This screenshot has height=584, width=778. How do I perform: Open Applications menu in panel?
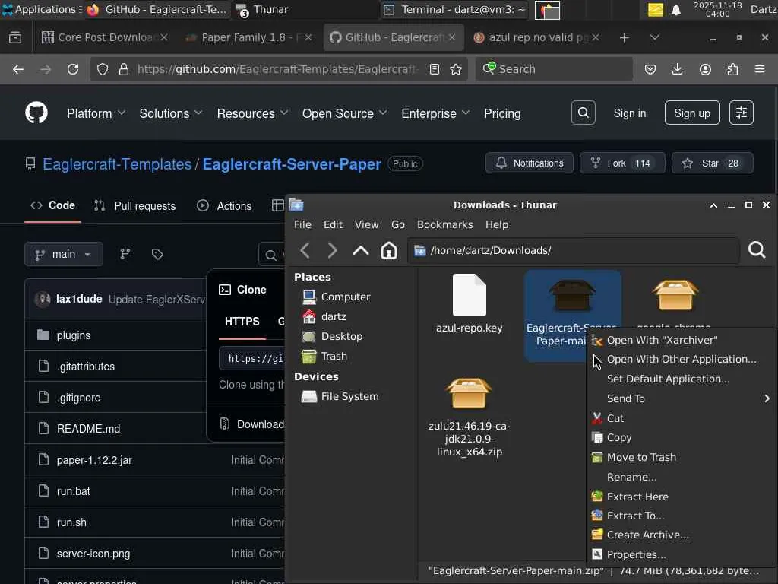pyautogui.click(x=41, y=9)
